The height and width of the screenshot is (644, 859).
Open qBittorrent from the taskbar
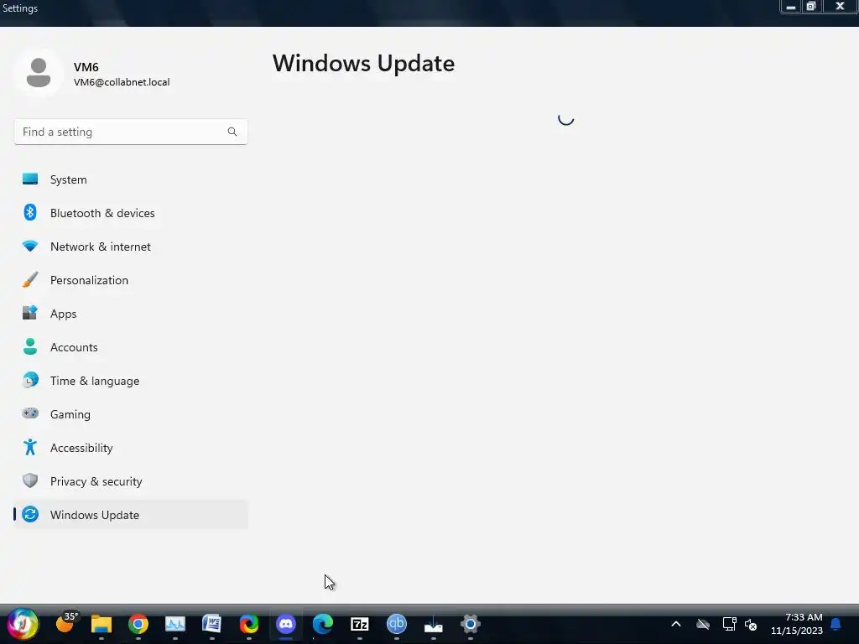397,624
